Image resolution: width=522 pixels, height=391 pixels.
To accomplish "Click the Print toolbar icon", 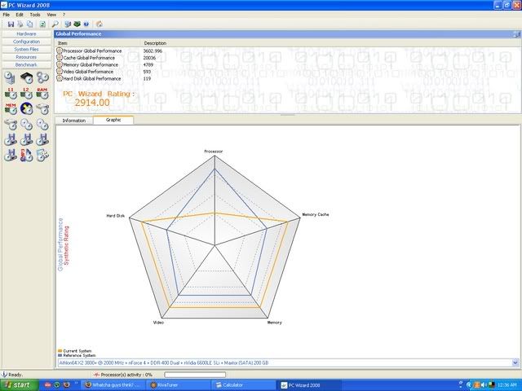I will pyautogui.click(x=20, y=24).
